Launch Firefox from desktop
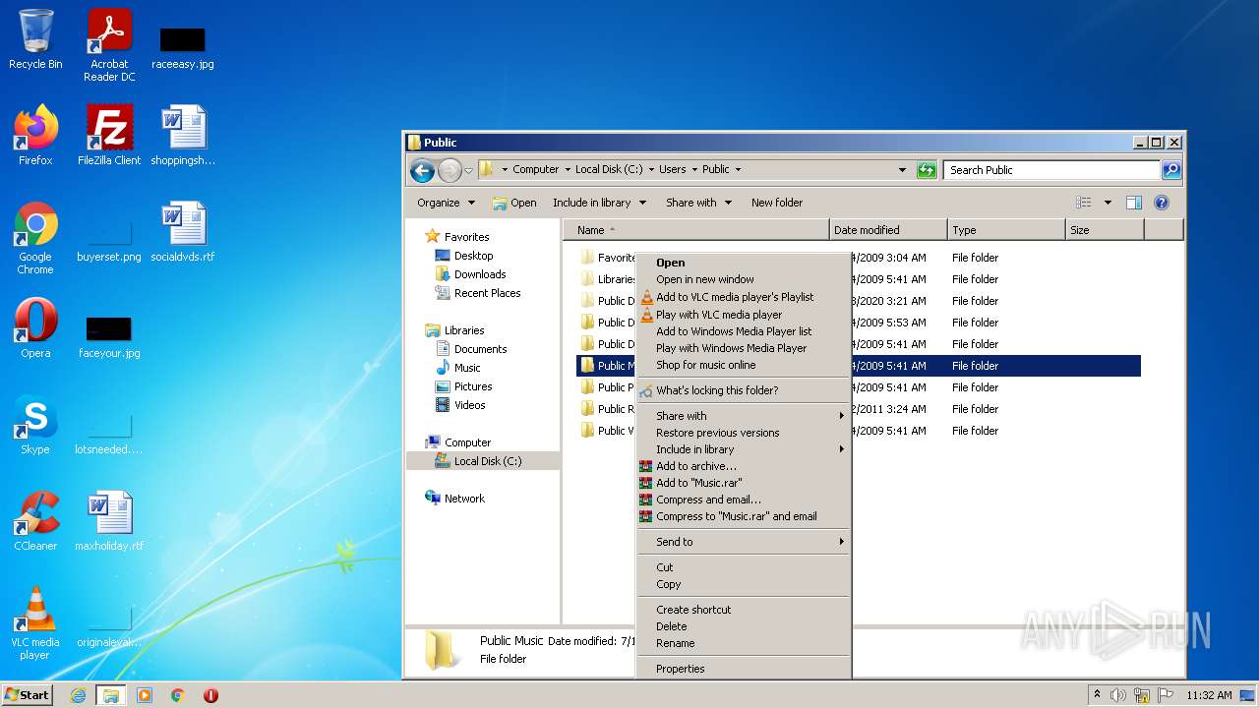This screenshot has height=708, width=1259. coord(35,136)
